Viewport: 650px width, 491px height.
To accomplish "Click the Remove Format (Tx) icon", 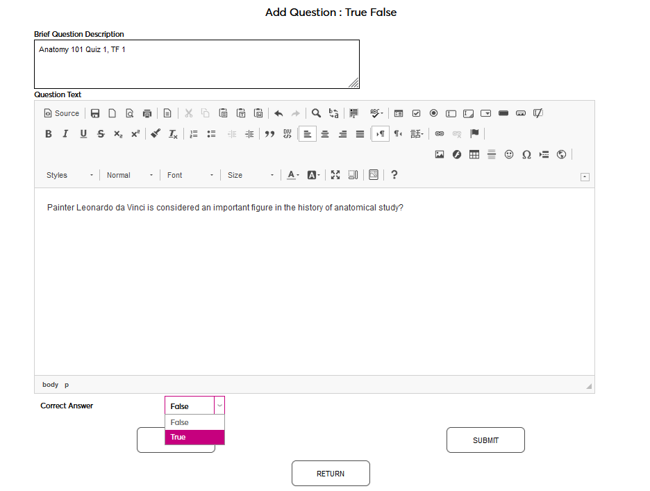I will tap(172, 133).
